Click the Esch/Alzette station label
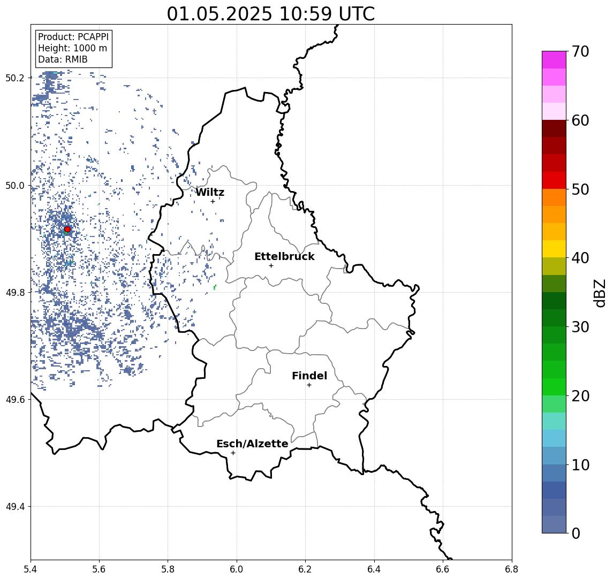The height and width of the screenshot is (580, 613). [252, 444]
